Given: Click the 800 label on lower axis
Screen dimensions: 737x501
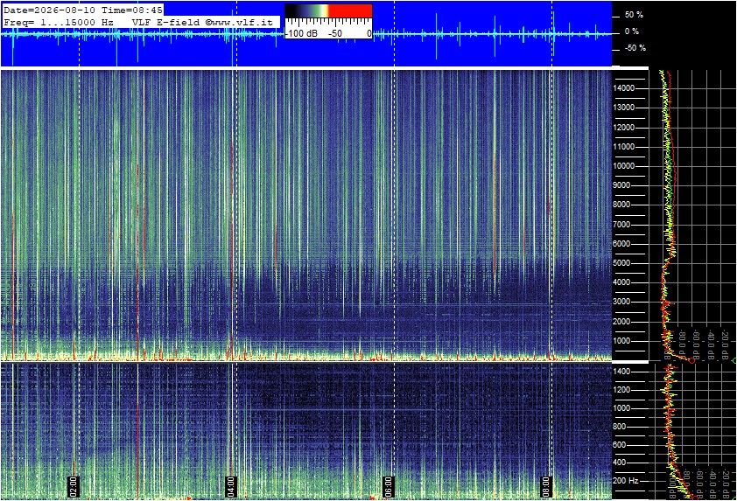Looking at the screenshot, I should point(620,427).
